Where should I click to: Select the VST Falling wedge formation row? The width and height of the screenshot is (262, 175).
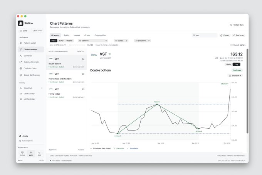coord(67,92)
